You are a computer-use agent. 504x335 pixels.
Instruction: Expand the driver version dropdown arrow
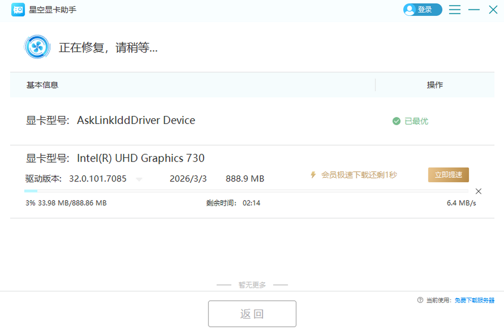[139, 179]
